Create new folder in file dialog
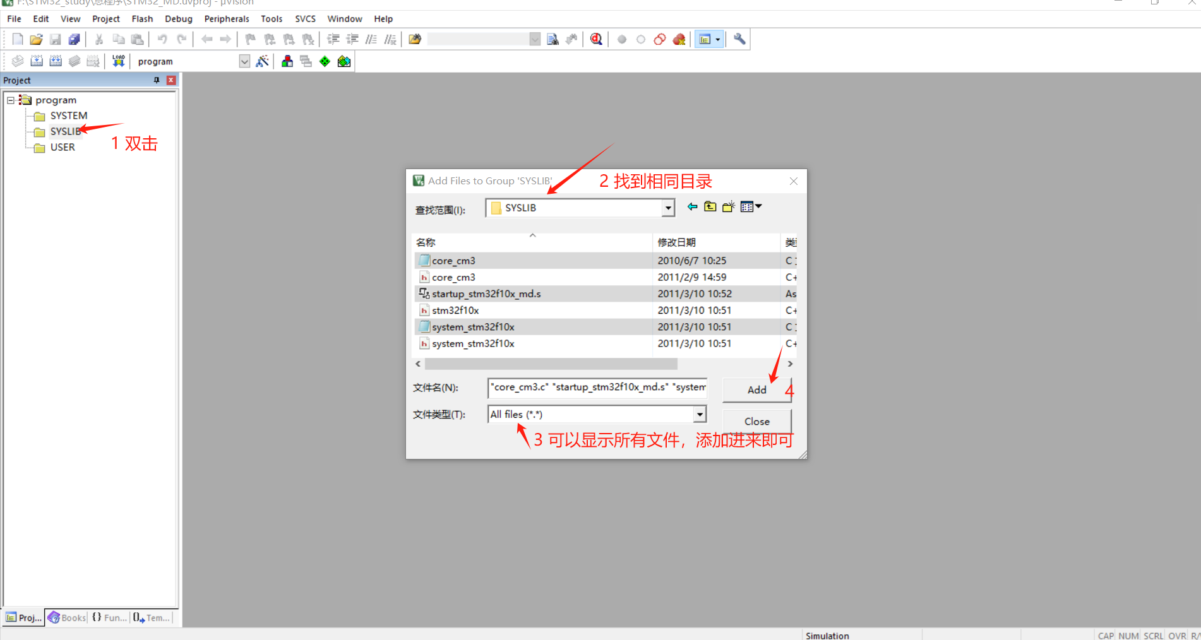Image resolution: width=1201 pixels, height=640 pixels. 729,207
